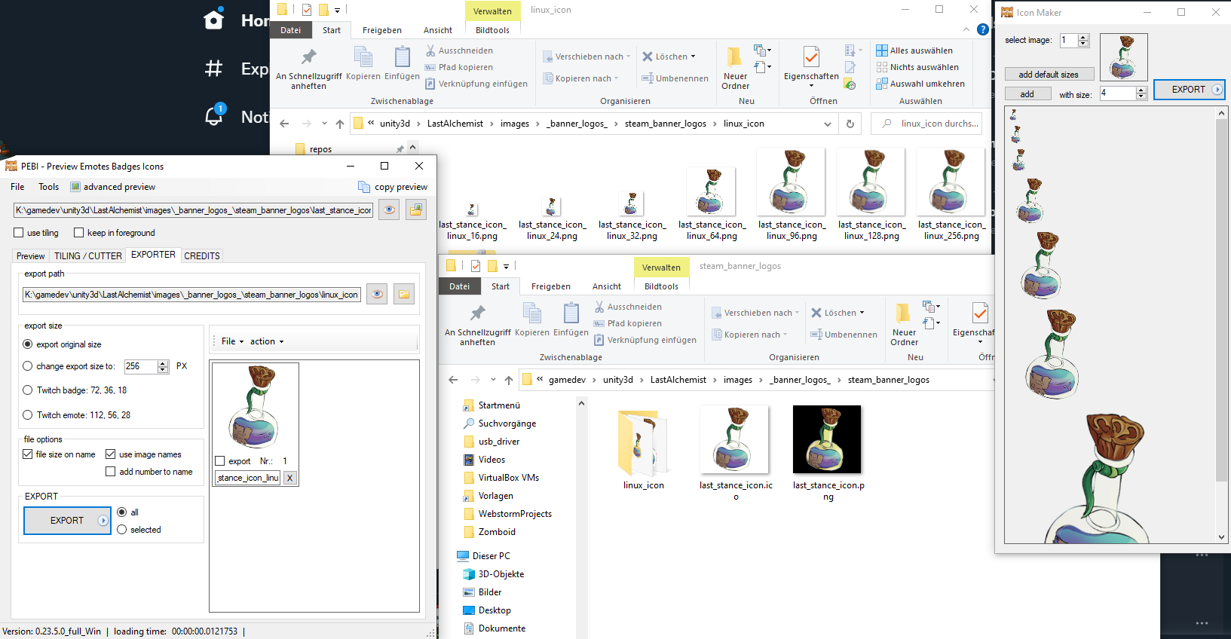
Task: Open the address bar history dropdown for linux_icon
Action: pos(828,124)
